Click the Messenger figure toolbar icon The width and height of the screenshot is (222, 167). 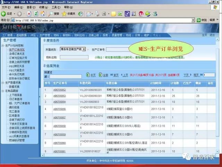point(155,14)
